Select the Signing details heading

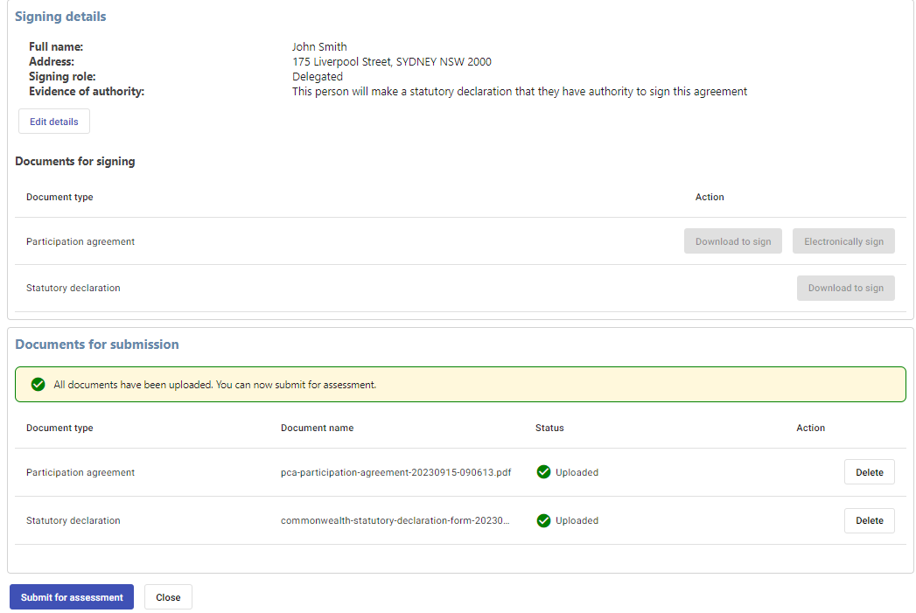pos(60,17)
